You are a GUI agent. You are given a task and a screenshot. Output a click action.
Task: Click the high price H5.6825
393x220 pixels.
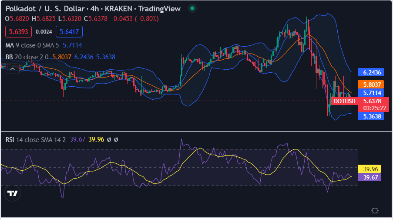tap(44, 19)
